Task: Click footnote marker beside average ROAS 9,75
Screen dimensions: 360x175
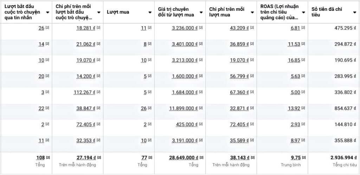Action: 303,157
